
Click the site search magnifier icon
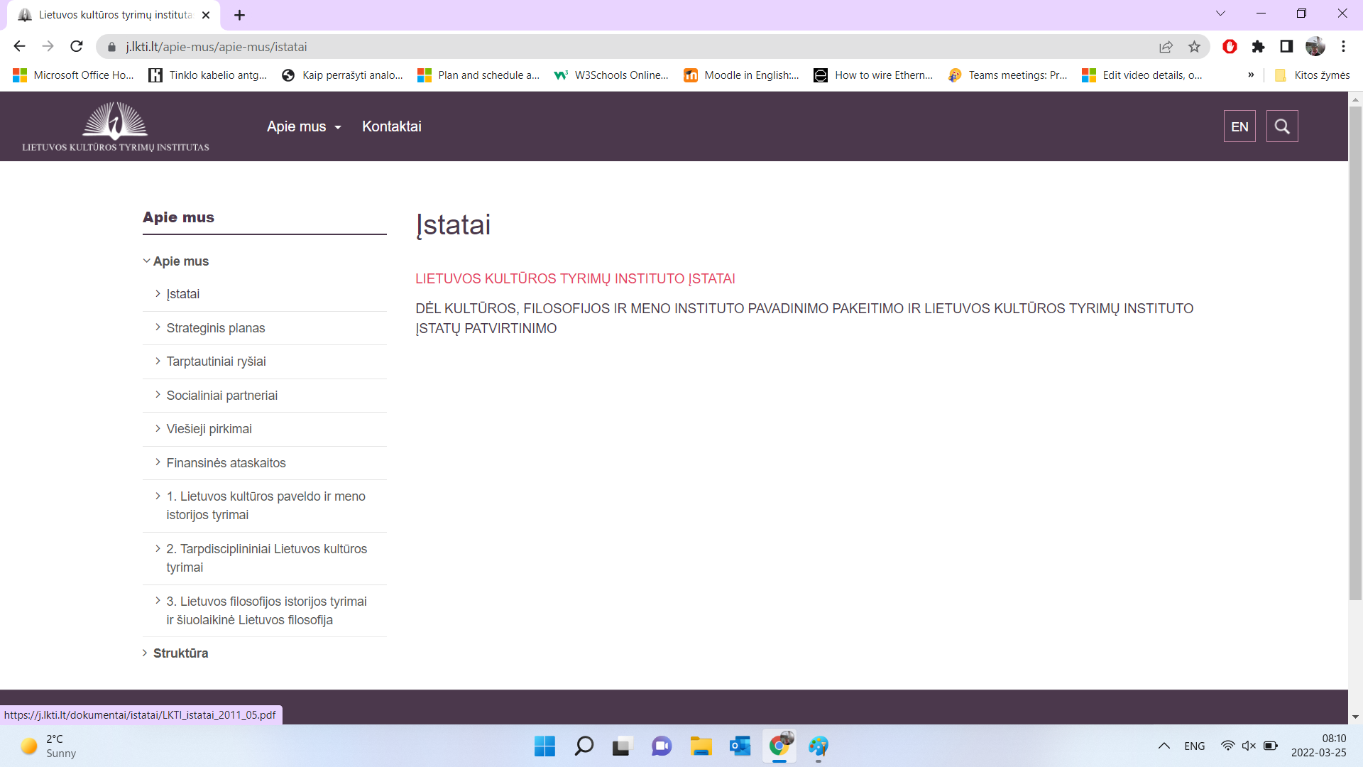pyautogui.click(x=1281, y=126)
